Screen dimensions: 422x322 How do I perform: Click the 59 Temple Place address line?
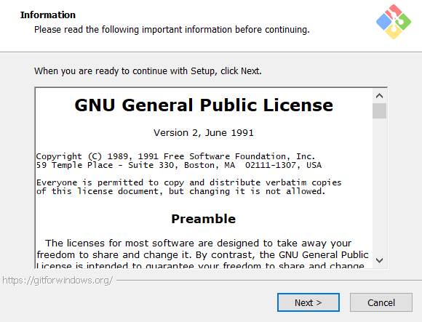179,165
